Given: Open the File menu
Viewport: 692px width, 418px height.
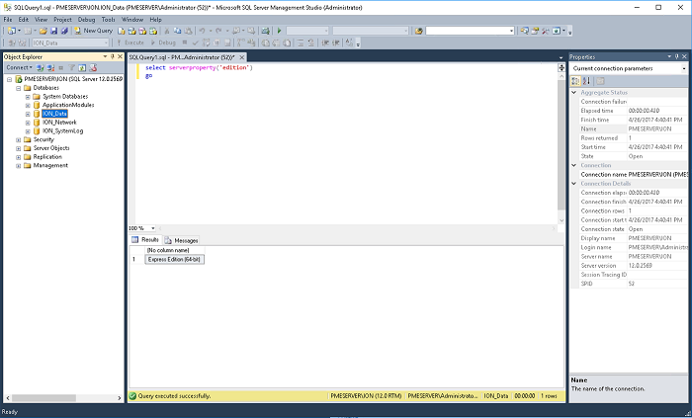Looking at the screenshot, I should 8,20.
